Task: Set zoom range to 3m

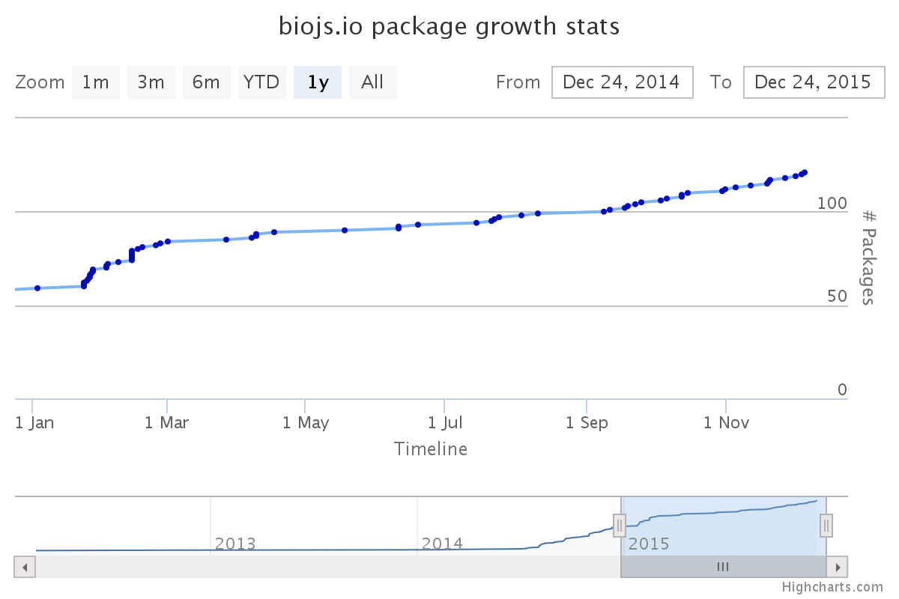Action: tap(151, 82)
